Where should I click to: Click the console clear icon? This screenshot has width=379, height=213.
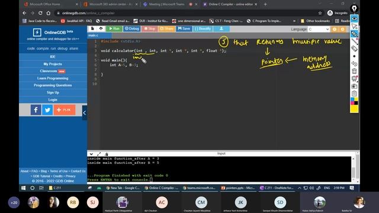coord(107,154)
